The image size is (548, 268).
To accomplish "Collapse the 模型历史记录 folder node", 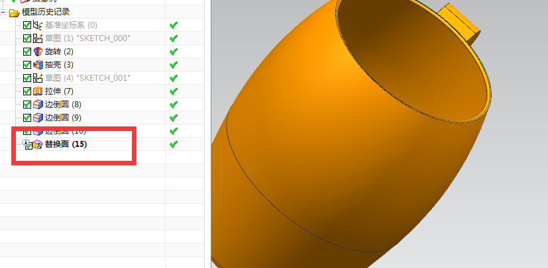I will click(x=3, y=13).
